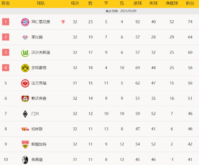Click the Borussia Dortmund BVB logo
This screenshot has height=165, width=199.
tap(25, 68)
